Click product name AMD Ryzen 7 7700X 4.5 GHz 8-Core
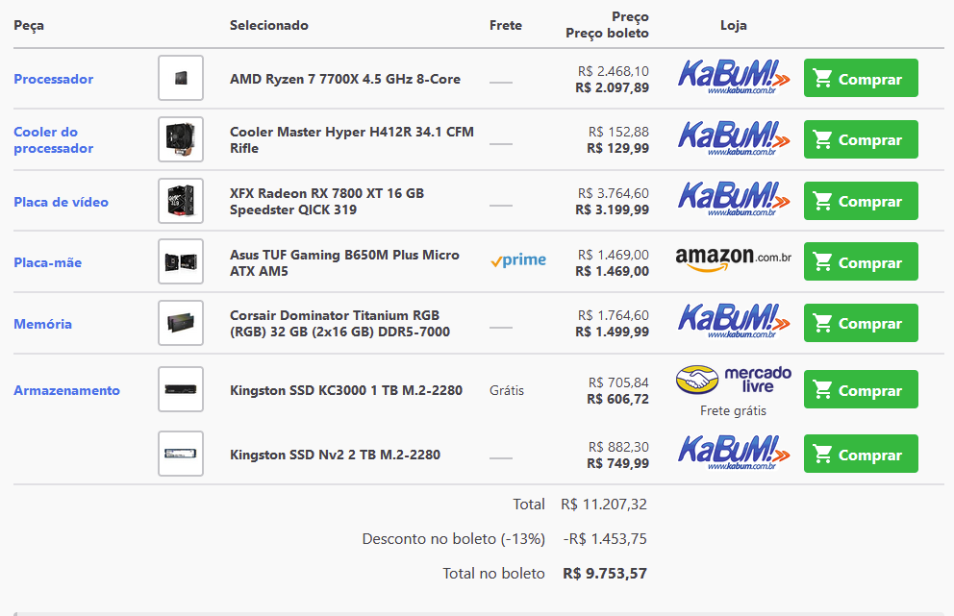Image resolution: width=954 pixels, height=616 pixels. [345, 79]
